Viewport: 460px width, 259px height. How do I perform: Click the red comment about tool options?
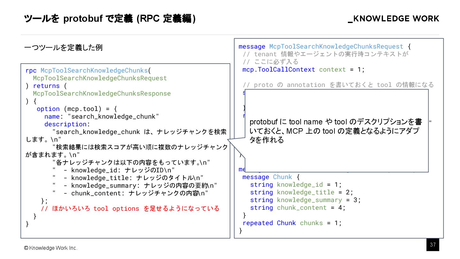click(130, 208)
